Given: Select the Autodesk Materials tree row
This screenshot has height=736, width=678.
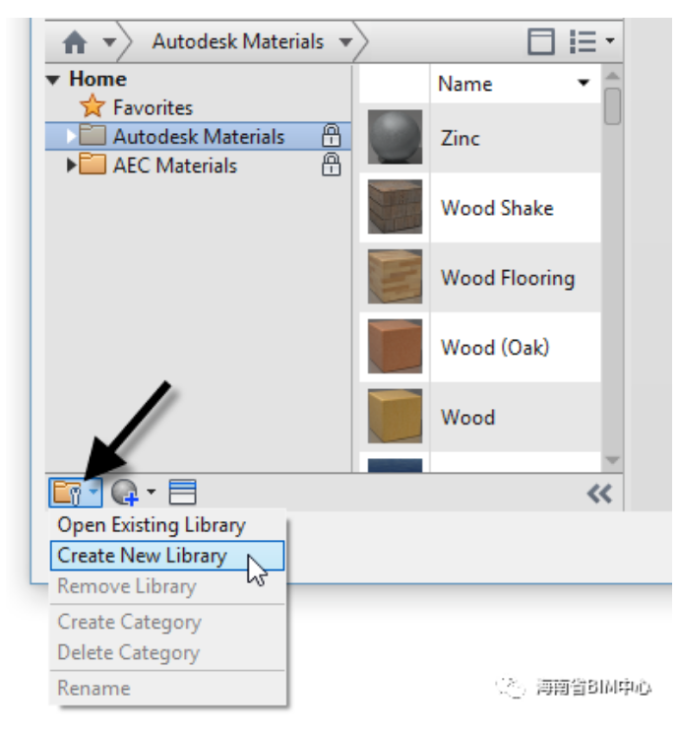Looking at the screenshot, I should pos(198,137).
